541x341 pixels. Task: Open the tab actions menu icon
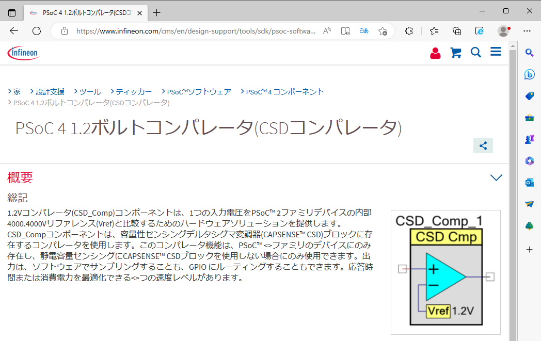click(12, 13)
